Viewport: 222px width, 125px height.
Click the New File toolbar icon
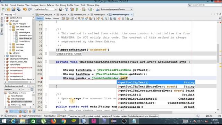(x=4, y=9)
